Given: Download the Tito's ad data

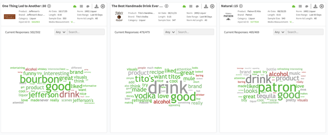Looking at the screenshot, I should [x=206, y=6].
